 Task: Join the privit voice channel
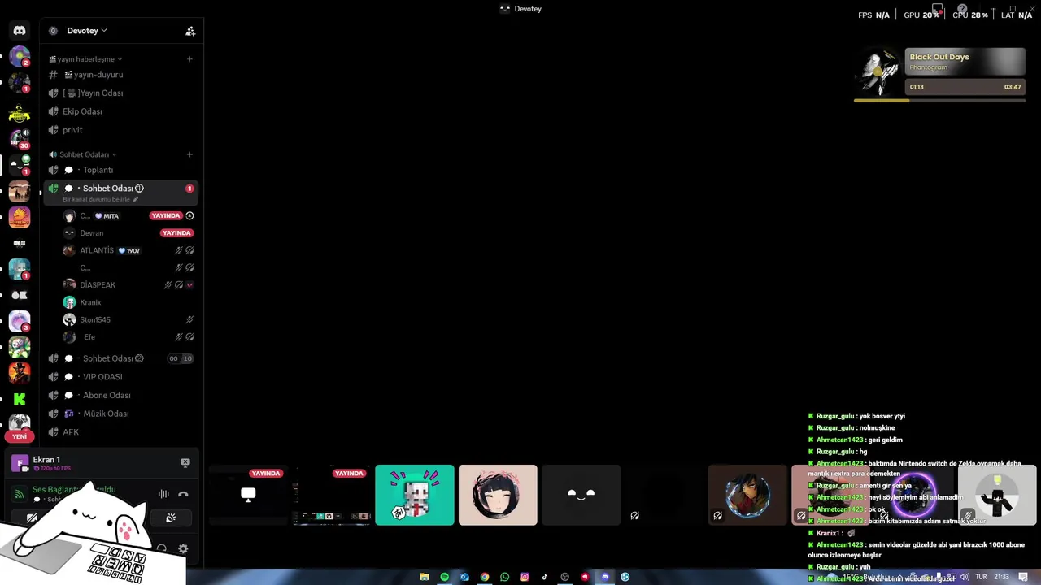tap(120, 130)
